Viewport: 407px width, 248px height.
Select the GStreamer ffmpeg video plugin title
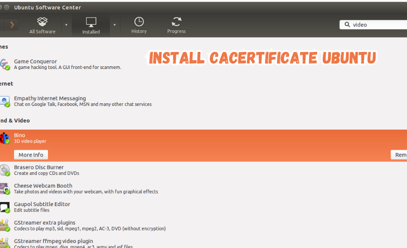pos(53,241)
